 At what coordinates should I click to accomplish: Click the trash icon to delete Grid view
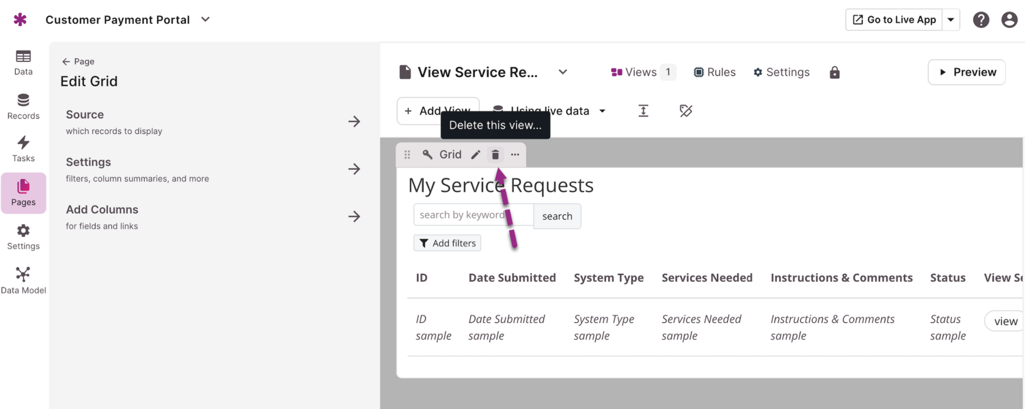point(495,155)
